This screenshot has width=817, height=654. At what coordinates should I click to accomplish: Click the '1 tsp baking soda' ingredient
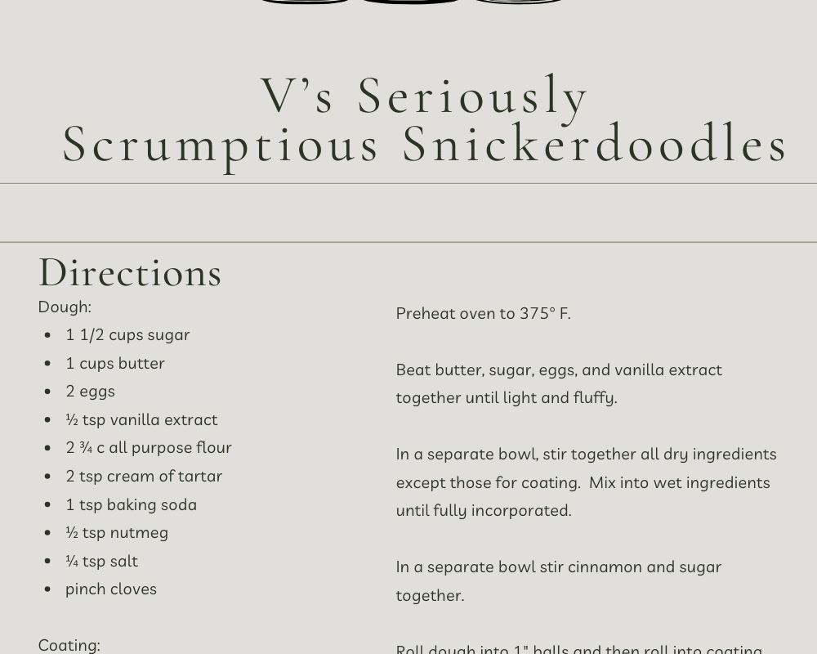131,504
